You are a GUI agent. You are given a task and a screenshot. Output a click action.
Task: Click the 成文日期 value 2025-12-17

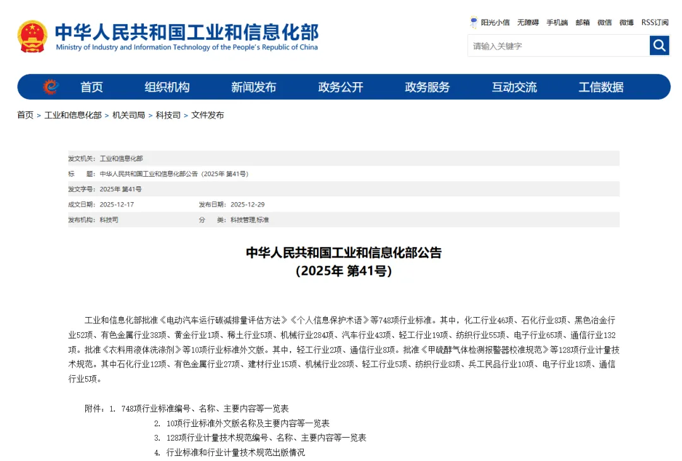tap(117, 205)
